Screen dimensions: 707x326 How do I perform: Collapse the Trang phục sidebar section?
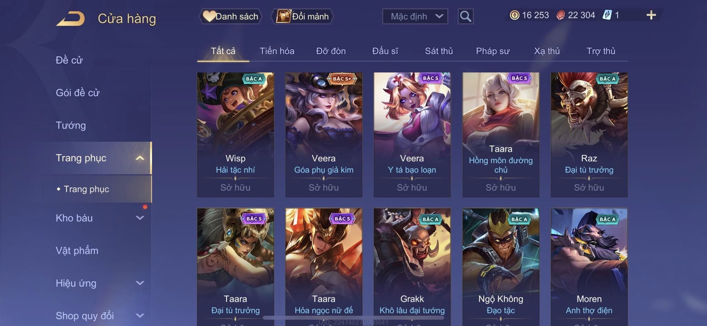click(x=139, y=158)
